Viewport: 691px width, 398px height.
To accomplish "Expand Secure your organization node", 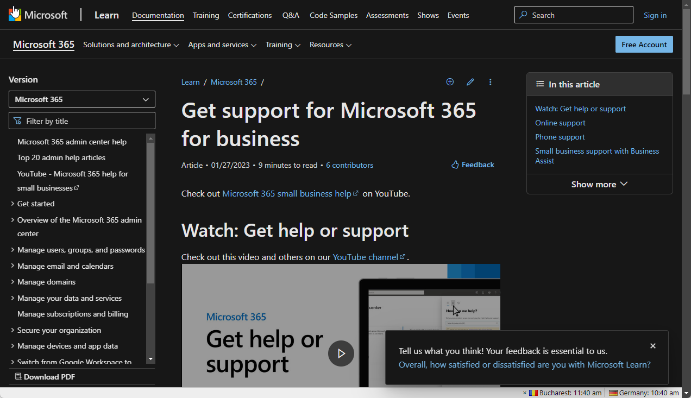I will coord(12,330).
